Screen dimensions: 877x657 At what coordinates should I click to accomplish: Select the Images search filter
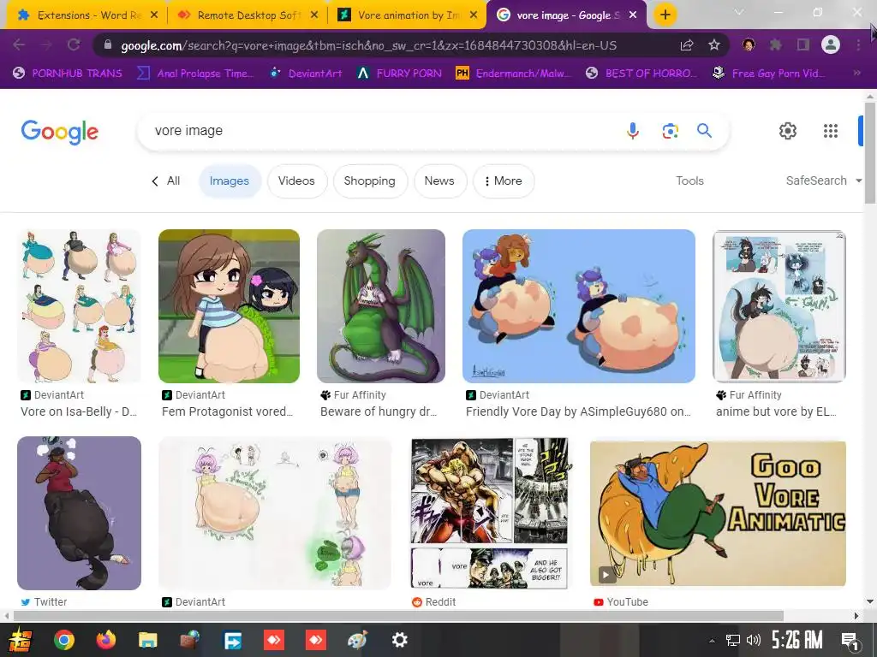pyautogui.click(x=230, y=181)
